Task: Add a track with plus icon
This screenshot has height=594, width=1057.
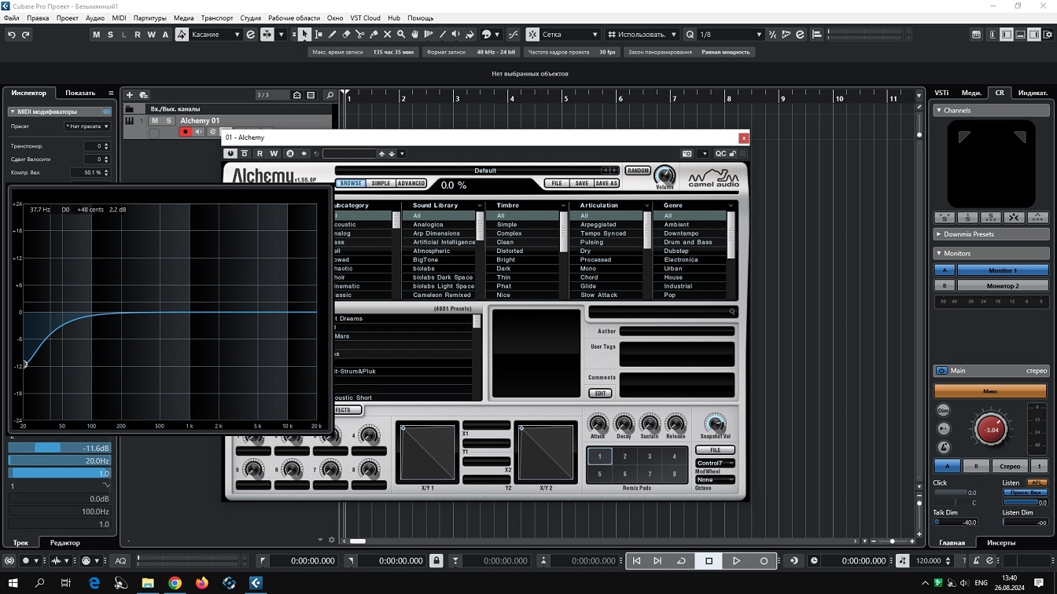Action: point(130,95)
